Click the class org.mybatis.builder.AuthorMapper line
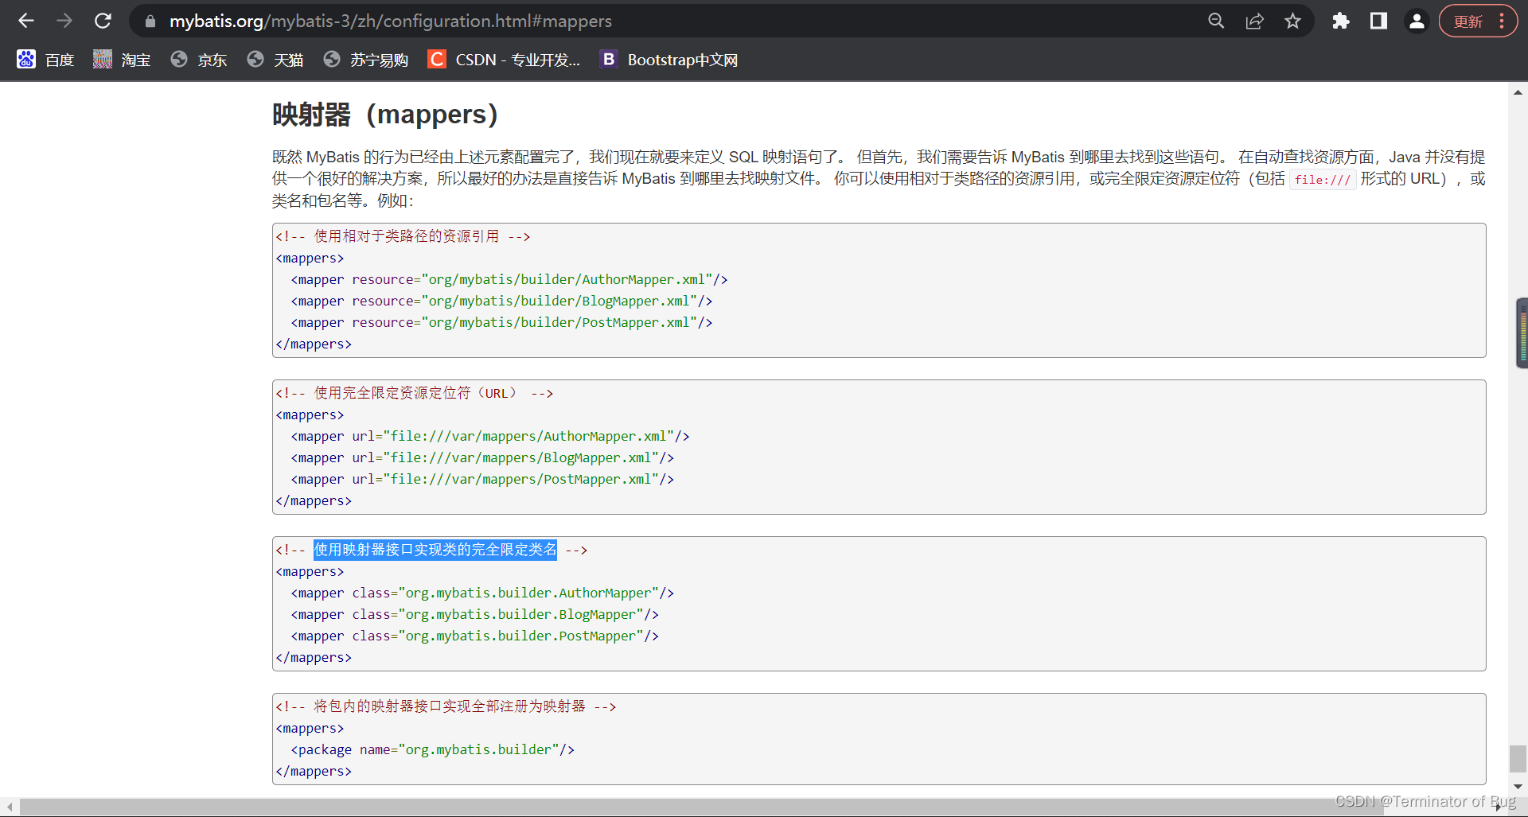 tap(482, 593)
